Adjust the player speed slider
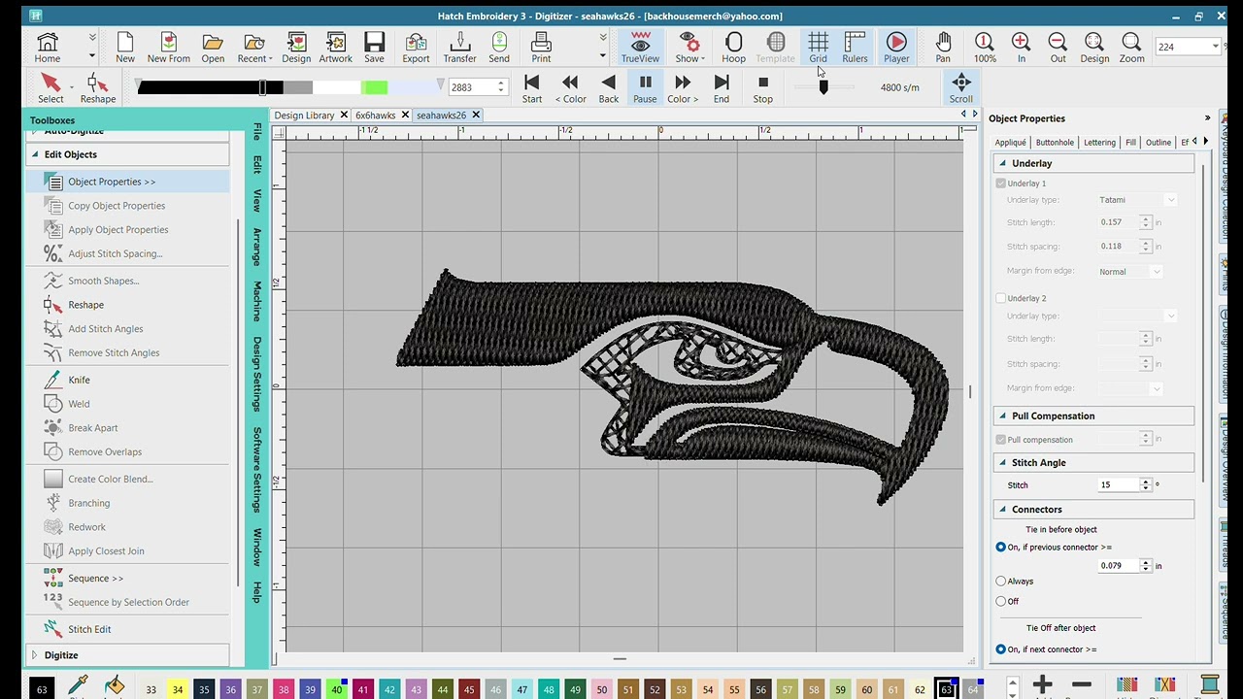 tap(823, 87)
